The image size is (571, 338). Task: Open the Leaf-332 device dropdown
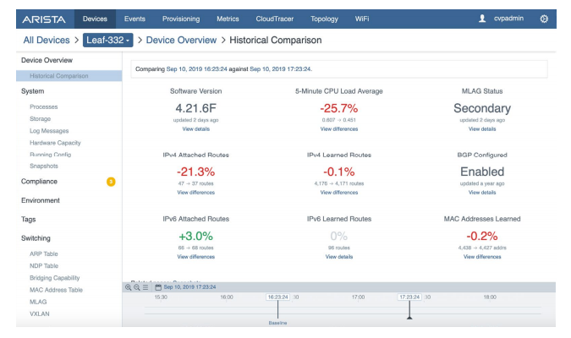(x=107, y=40)
